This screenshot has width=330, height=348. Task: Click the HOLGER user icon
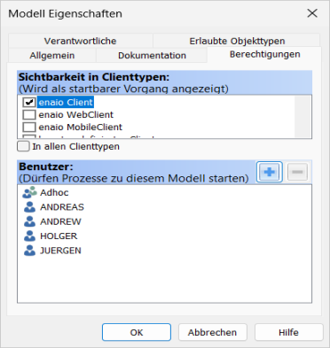point(29,236)
